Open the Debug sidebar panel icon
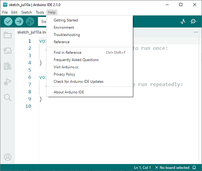The image size is (202, 171). [x=8, y=82]
